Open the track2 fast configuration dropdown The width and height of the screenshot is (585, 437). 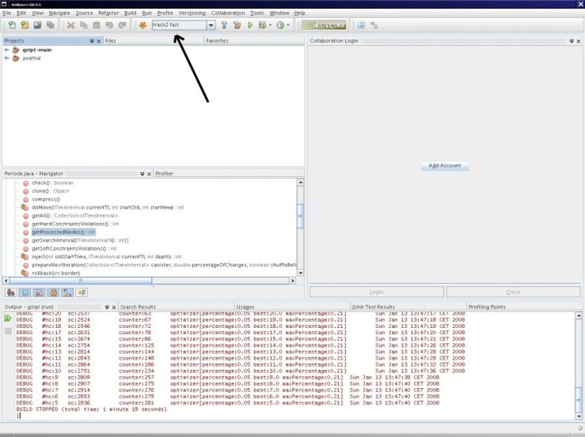pyautogui.click(x=211, y=25)
